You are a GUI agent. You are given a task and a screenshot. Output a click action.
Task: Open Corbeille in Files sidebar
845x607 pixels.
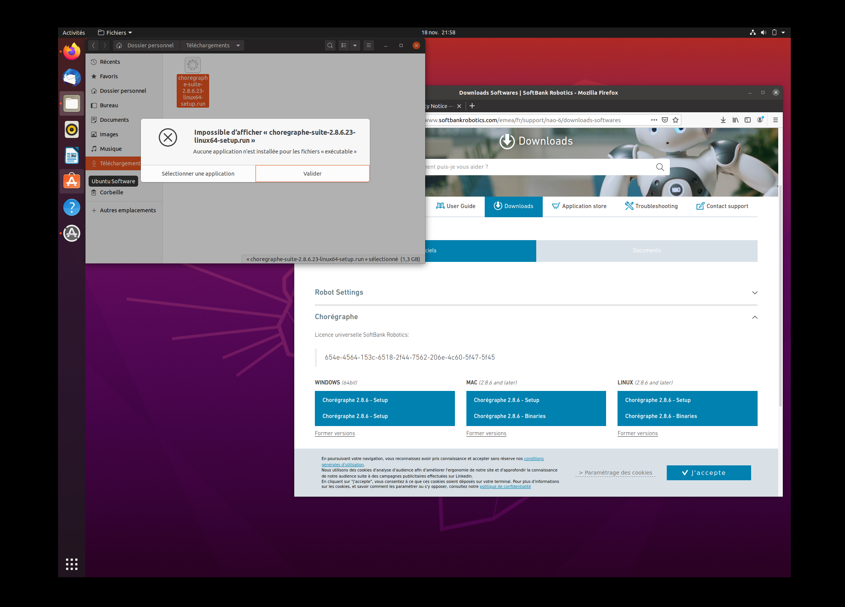124,192
